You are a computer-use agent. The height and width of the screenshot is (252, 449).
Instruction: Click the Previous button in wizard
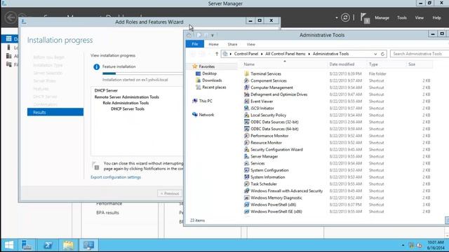click(170, 193)
